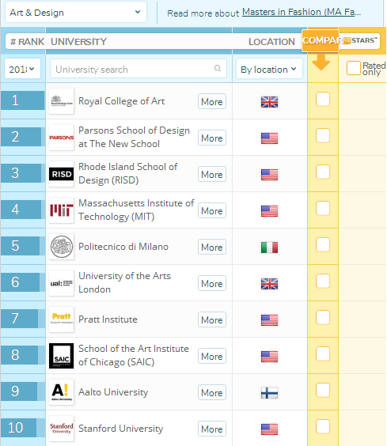Click the UK flag for University of the Arts London
This screenshot has height=446, width=387.
click(x=269, y=284)
